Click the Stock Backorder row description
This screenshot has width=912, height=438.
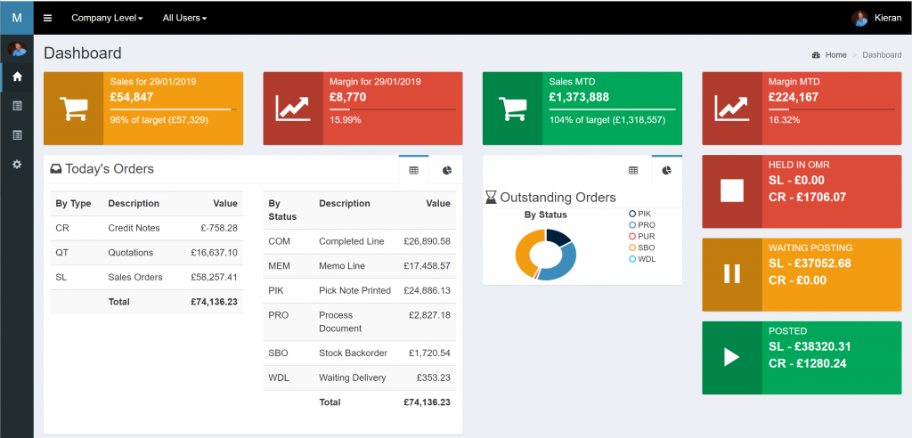pyautogui.click(x=353, y=353)
